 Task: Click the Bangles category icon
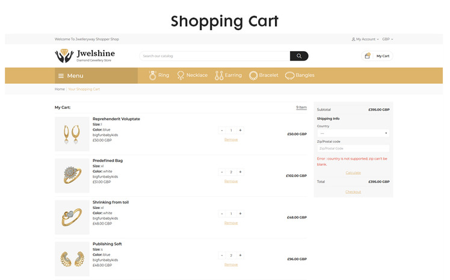click(289, 75)
